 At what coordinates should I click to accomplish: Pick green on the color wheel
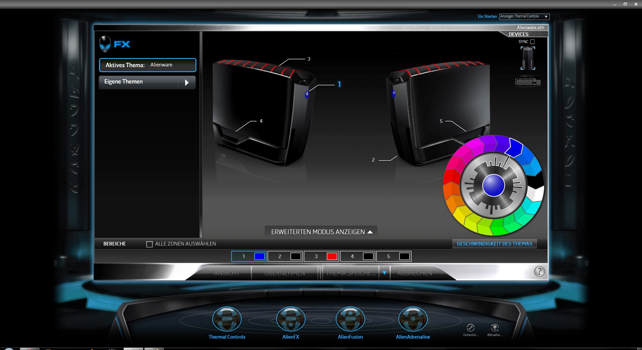pyautogui.click(x=497, y=226)
